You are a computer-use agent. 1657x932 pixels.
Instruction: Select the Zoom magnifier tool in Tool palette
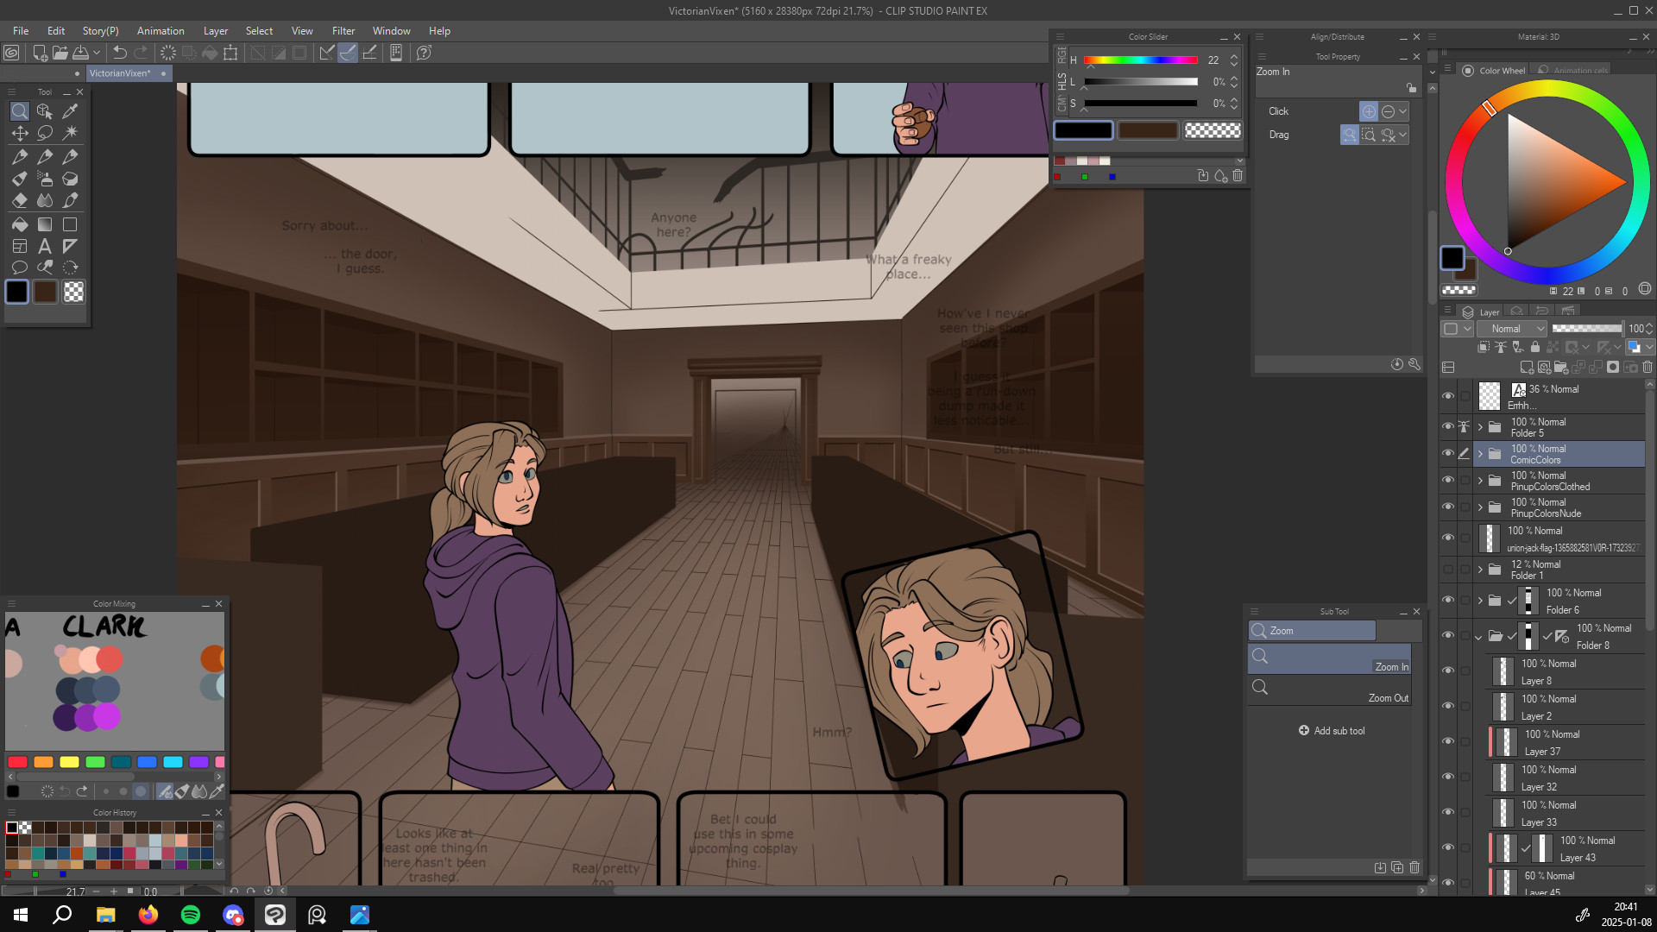tap(19, 111)
